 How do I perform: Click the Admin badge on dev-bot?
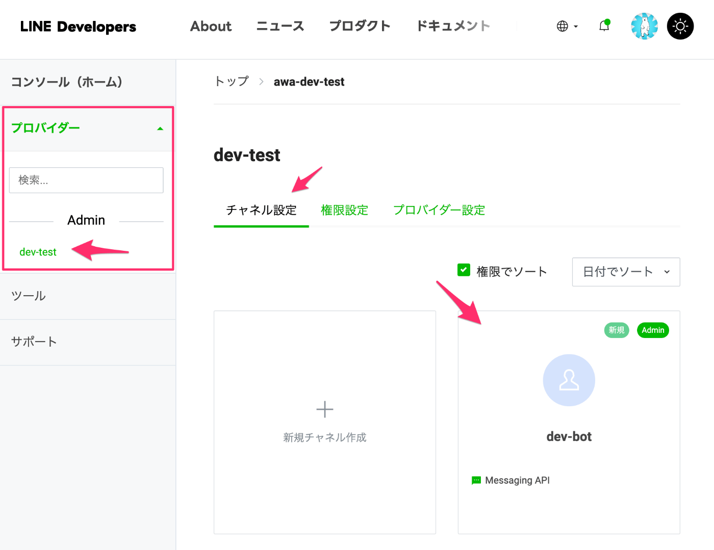click(x=653, y=330)
